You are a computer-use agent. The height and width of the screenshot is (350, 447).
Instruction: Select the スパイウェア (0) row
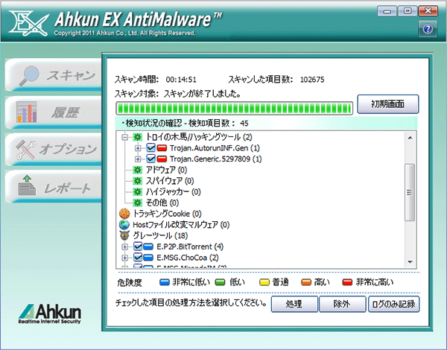pos(170,181)
